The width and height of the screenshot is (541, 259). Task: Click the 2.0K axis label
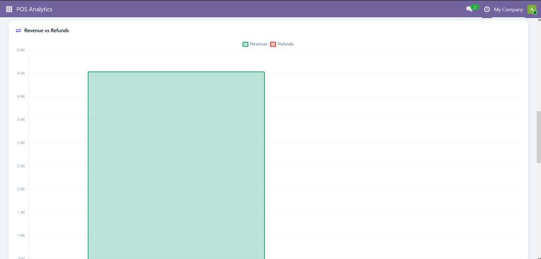(21, 189)
